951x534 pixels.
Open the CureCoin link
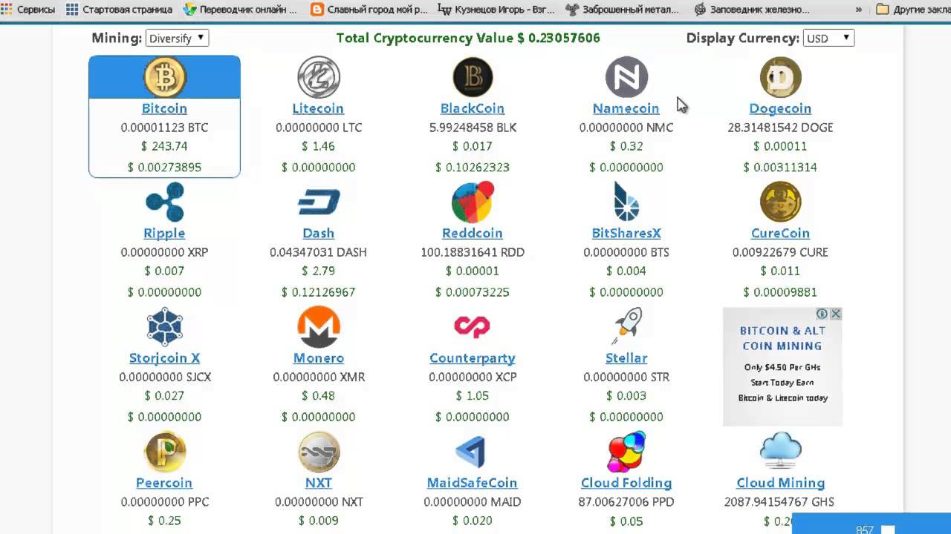pyautogui.click(x=780, y=233)
